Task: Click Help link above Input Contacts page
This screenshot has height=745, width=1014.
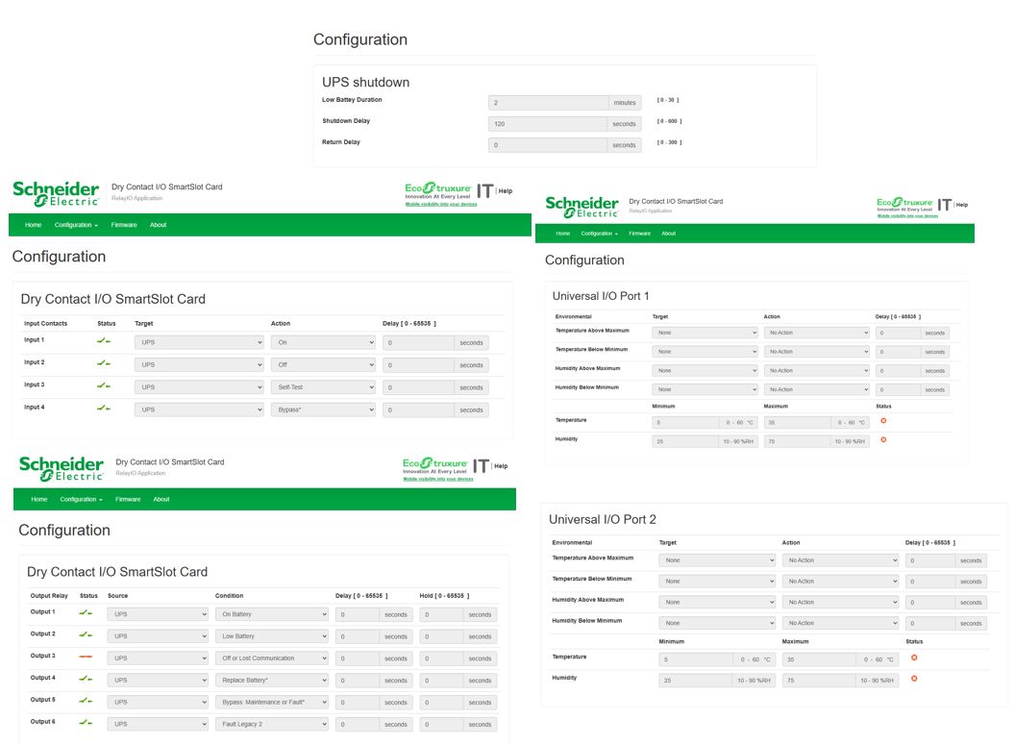Action: tap(505, 190)
